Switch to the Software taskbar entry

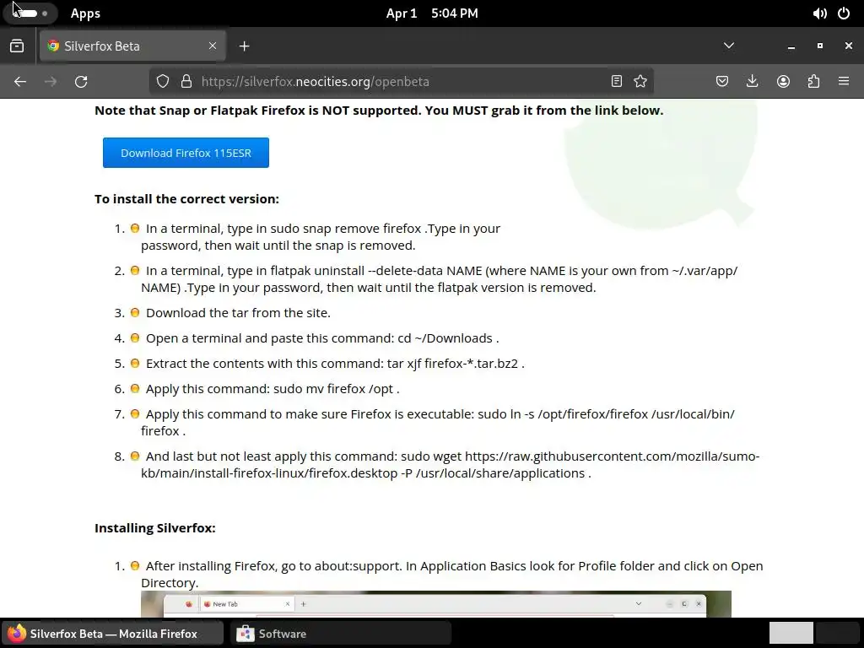(x=341, y=634)
